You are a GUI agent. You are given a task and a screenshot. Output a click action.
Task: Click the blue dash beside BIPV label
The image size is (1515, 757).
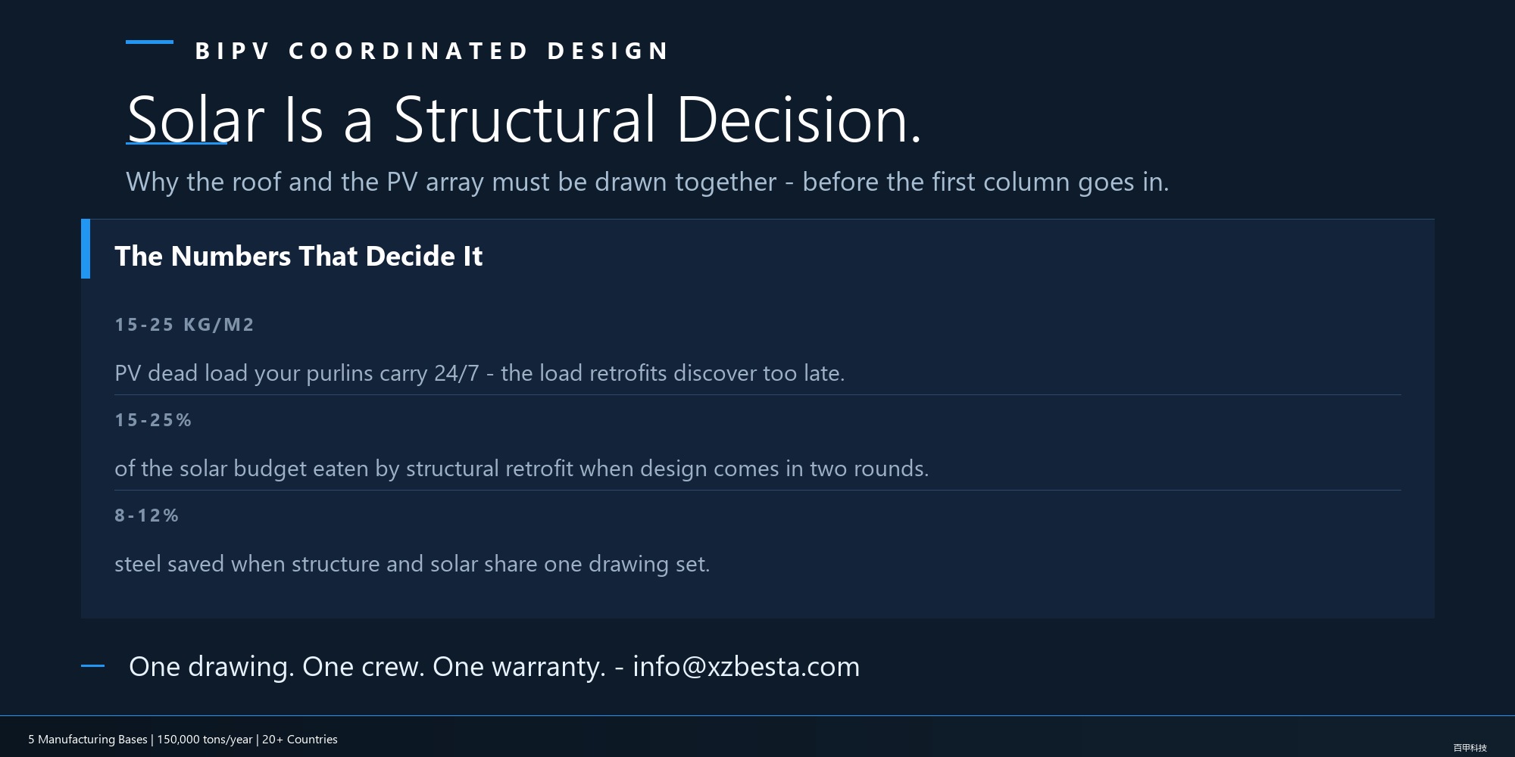[149, 42]
